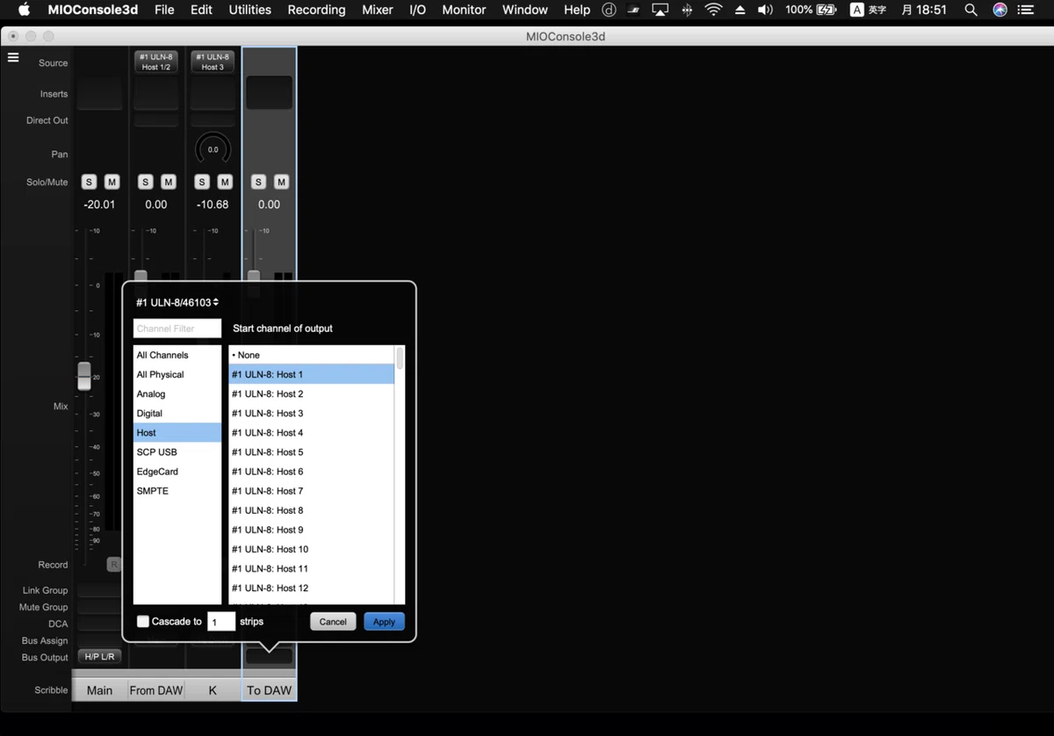
Task: Mute the To DAW strip
Action: 281,182
